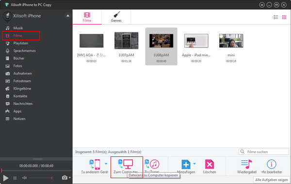The height and width of the screenshot is (184, 291).
Task: Select the Apple - iPad mini video
Action: pos(196,41)
